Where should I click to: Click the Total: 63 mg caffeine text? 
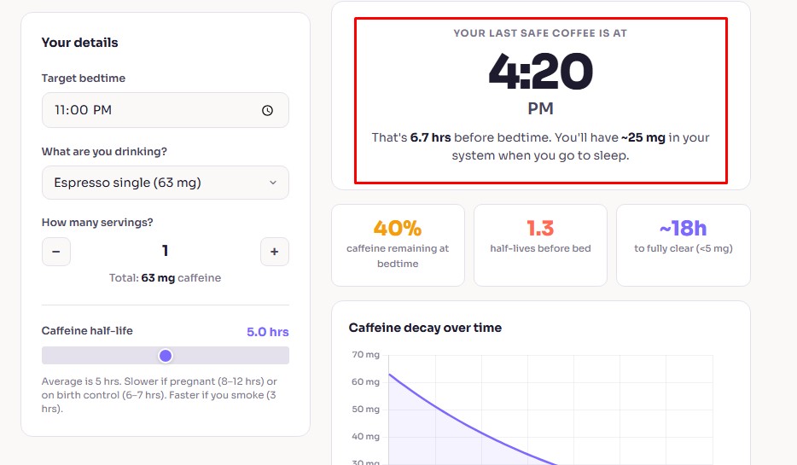pos(166,278)
